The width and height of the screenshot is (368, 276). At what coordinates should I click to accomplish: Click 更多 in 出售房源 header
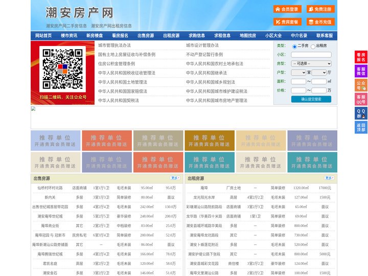(x=175, y=178)
